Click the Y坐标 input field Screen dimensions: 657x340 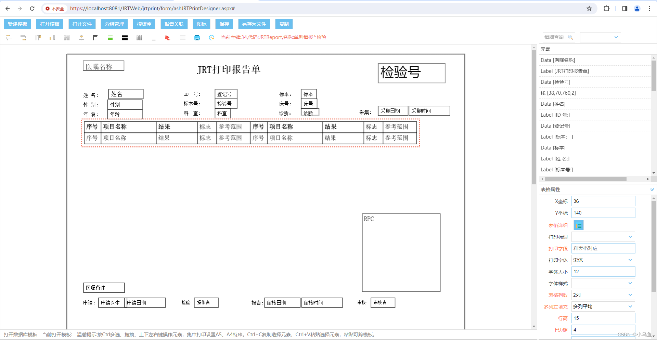[x=603, y=213]
